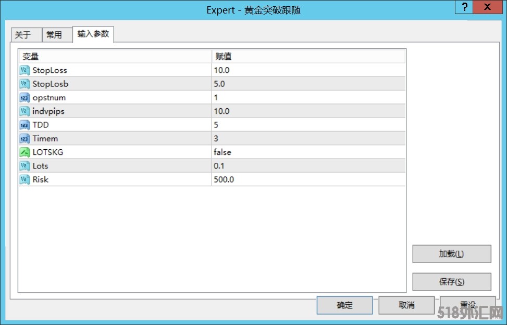Click the StopLosb variable type icon

24,84
